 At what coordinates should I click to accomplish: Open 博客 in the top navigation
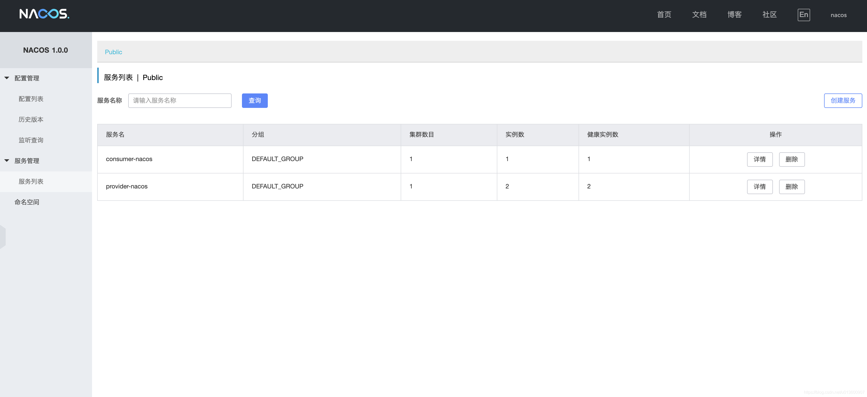pos(734,15)
